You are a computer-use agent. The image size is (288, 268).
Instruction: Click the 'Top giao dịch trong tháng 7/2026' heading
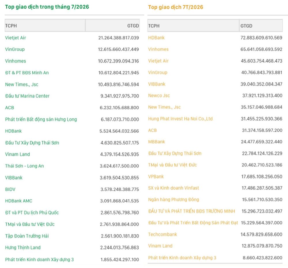47,7
